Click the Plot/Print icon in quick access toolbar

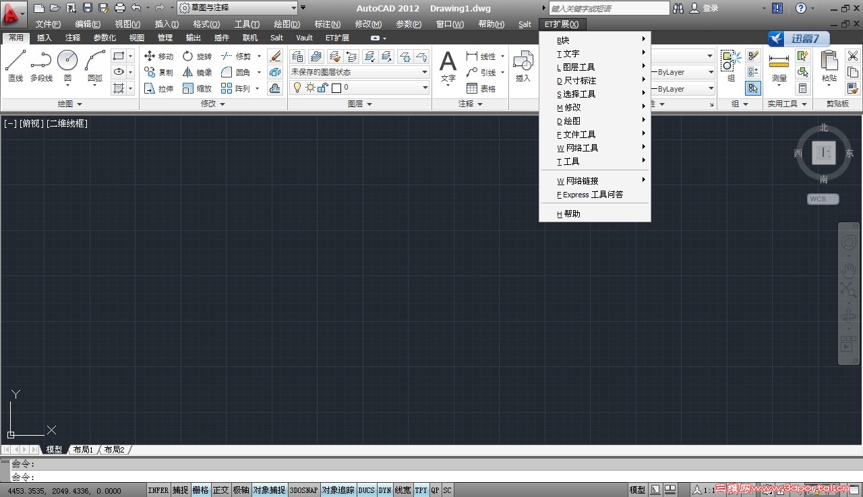point(120,8)
